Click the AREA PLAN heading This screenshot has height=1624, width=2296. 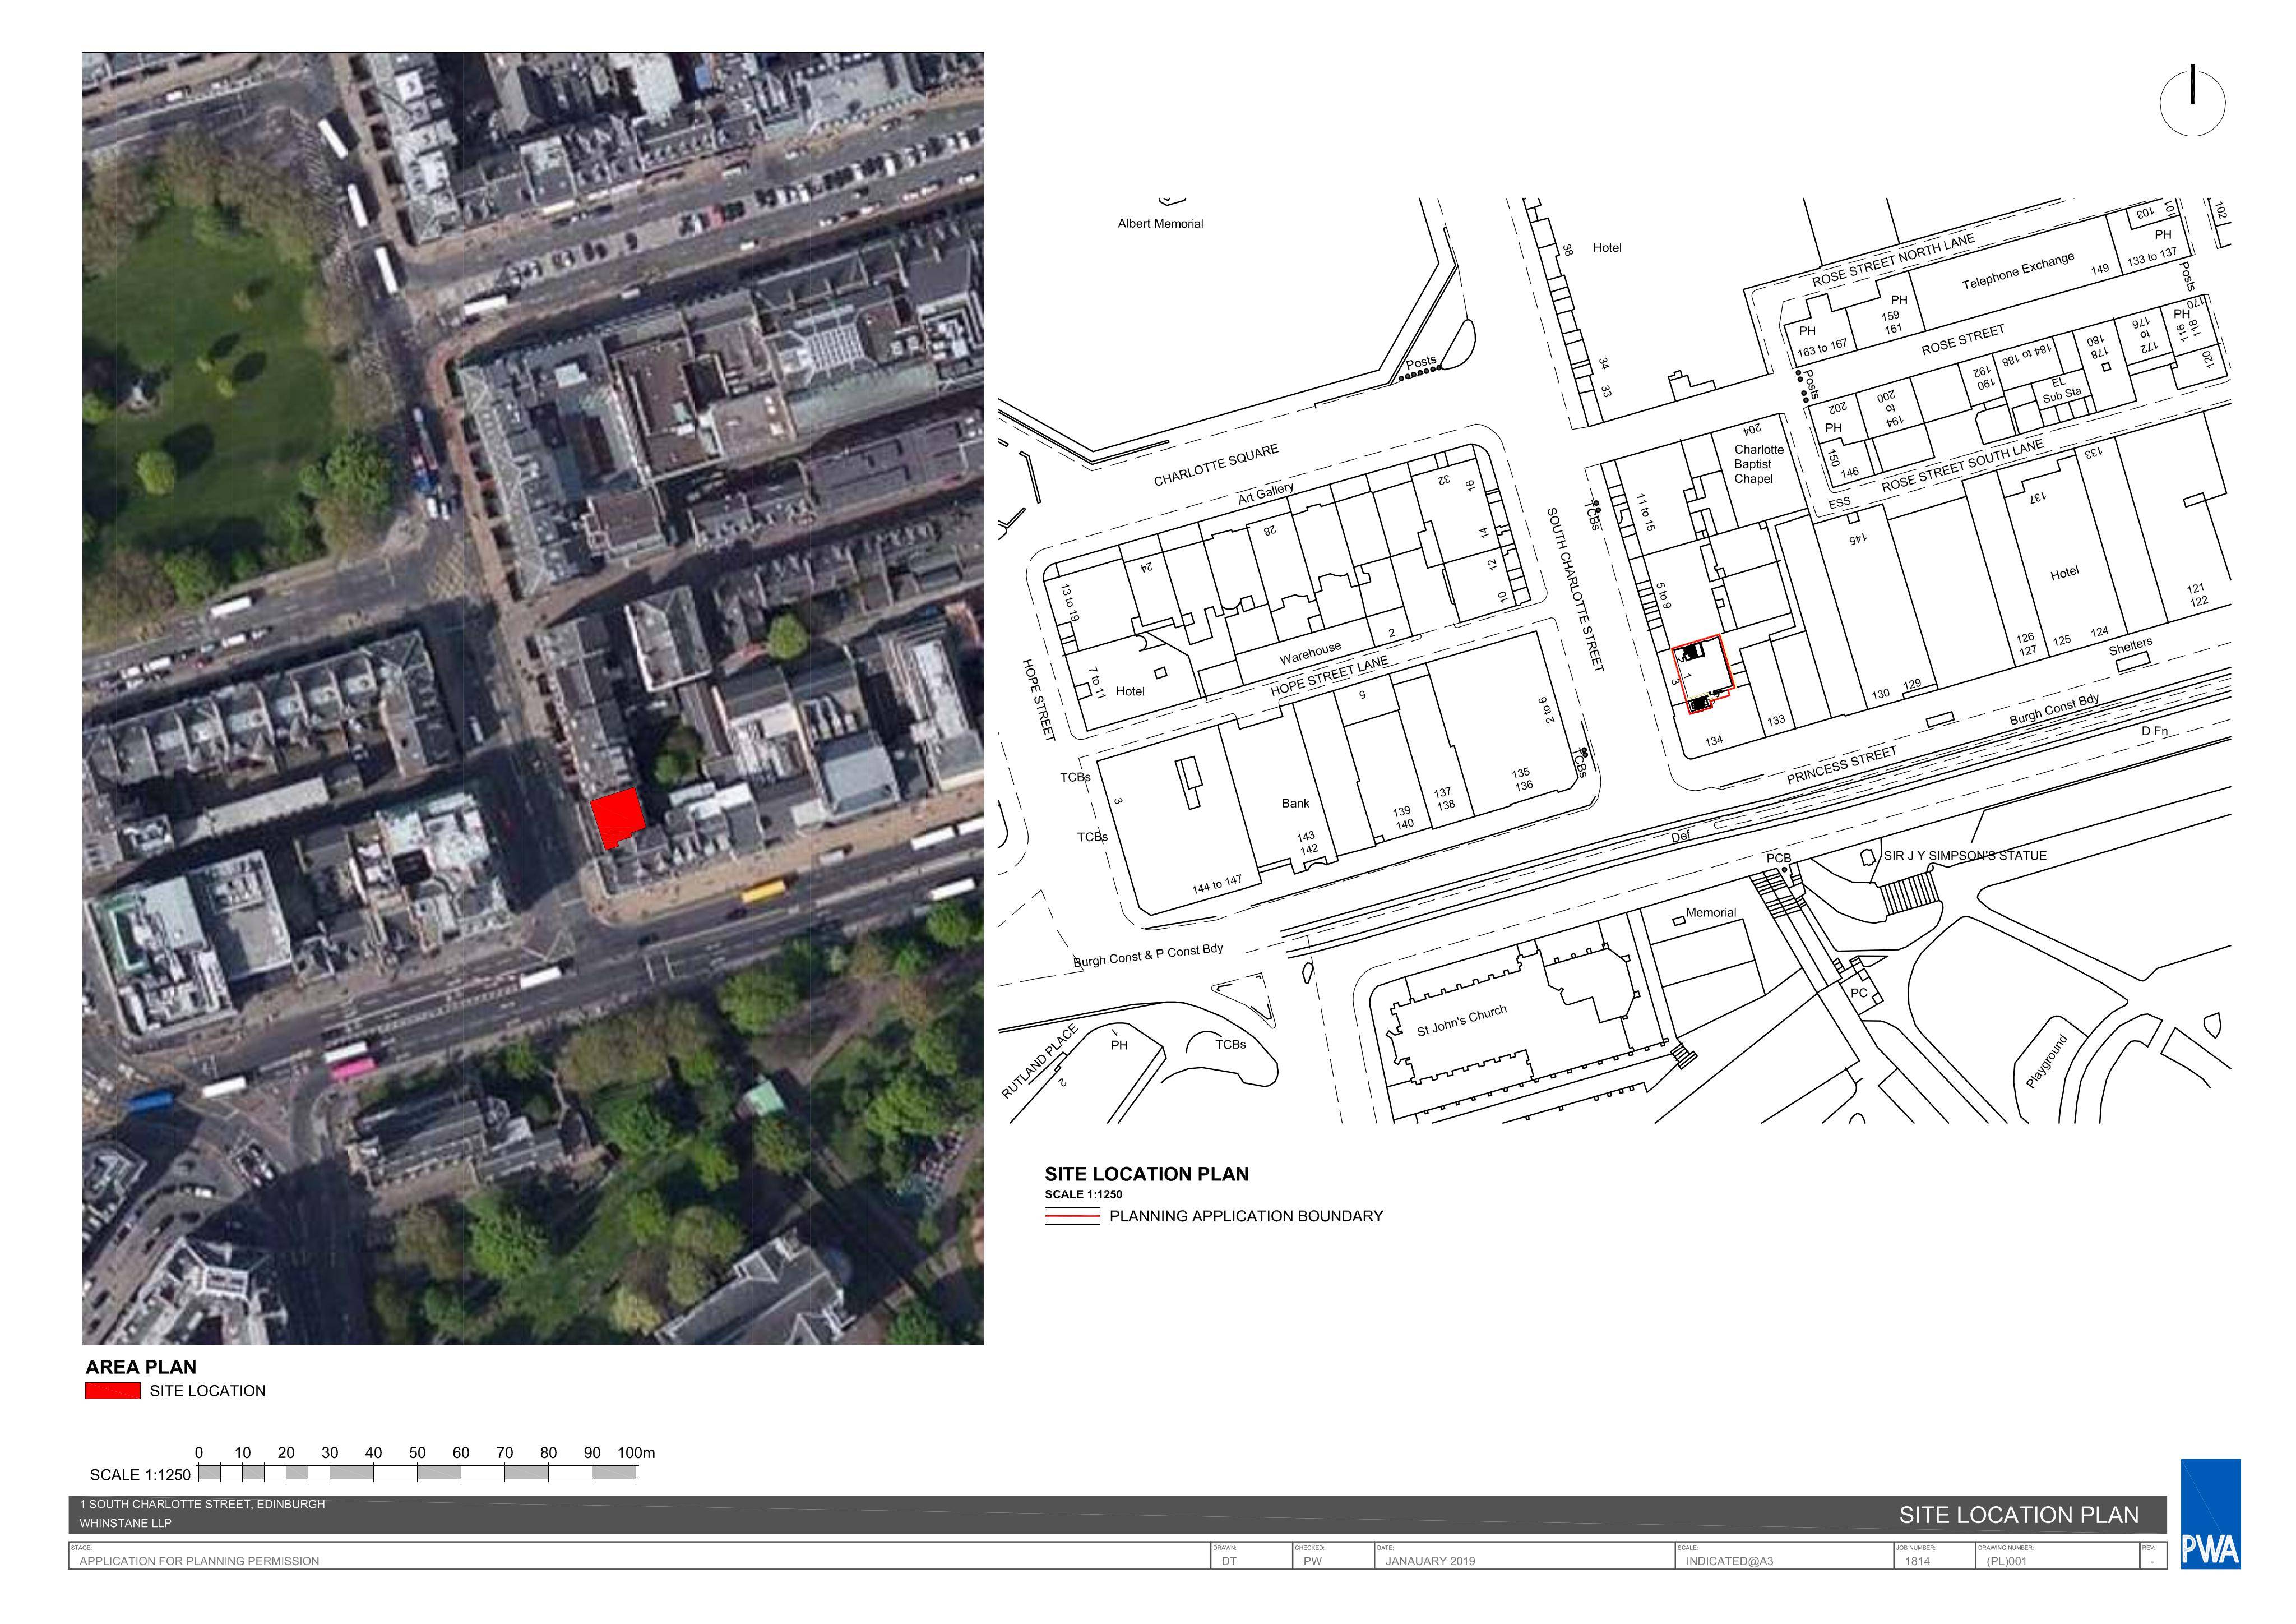[x=141, y=1367]
